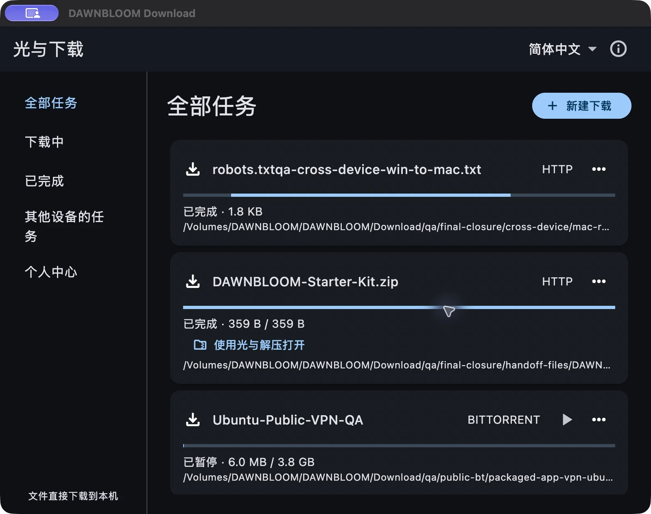Click the status text 已完成 · 359 B / 359 B
This screenshot has height=514, width=651.
244,324
